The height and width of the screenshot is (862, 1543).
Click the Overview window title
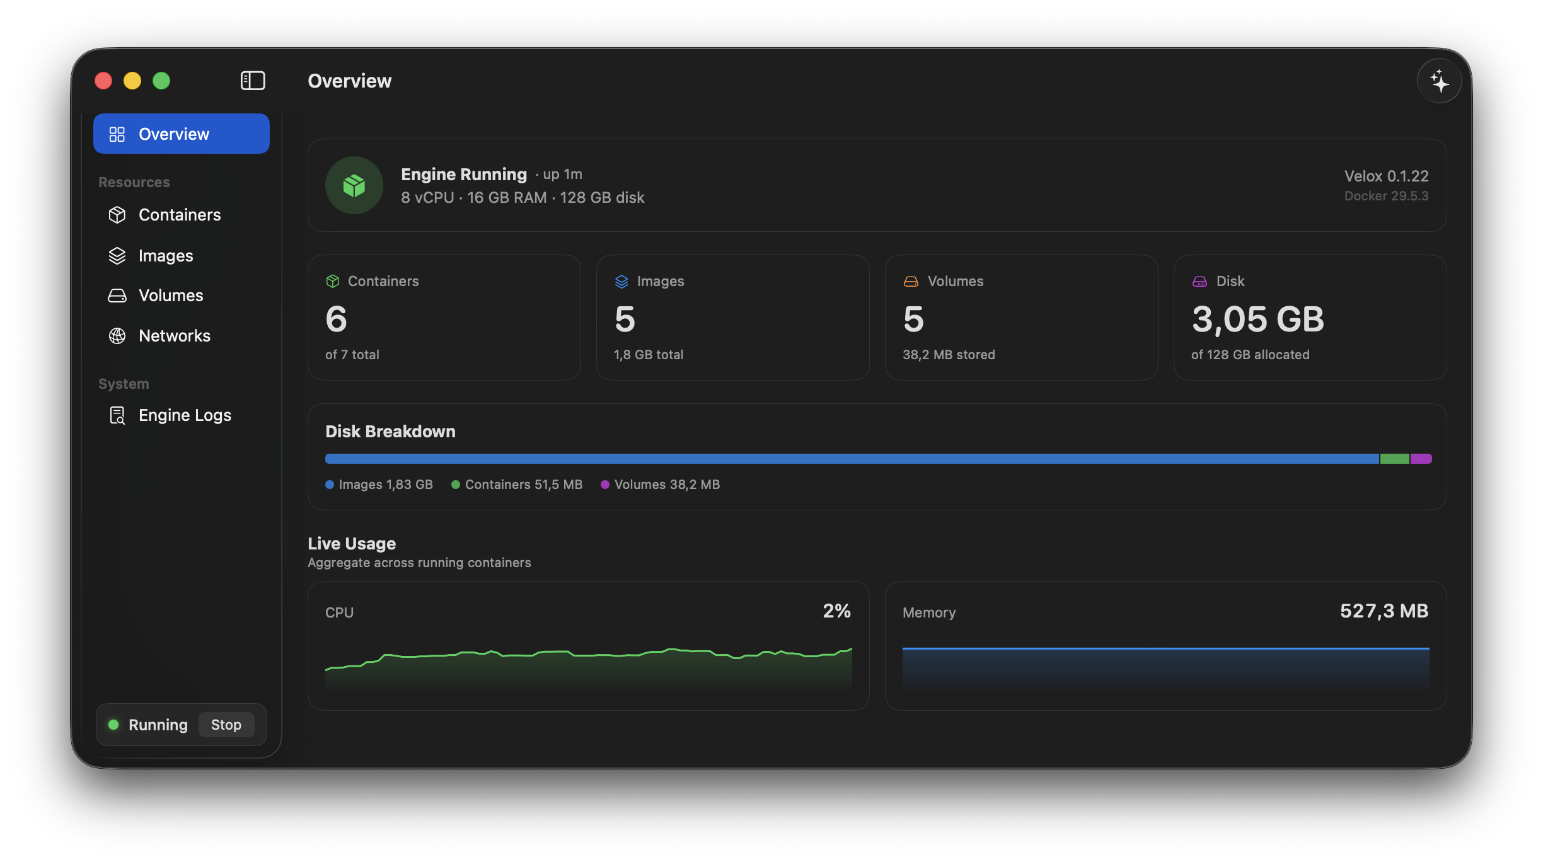coord(349,81)
